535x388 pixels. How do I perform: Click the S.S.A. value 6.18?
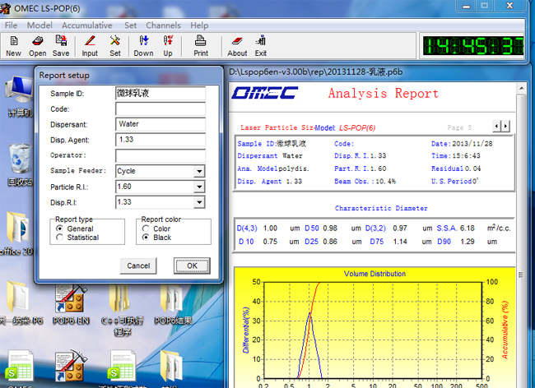click(x=468, y=229)
